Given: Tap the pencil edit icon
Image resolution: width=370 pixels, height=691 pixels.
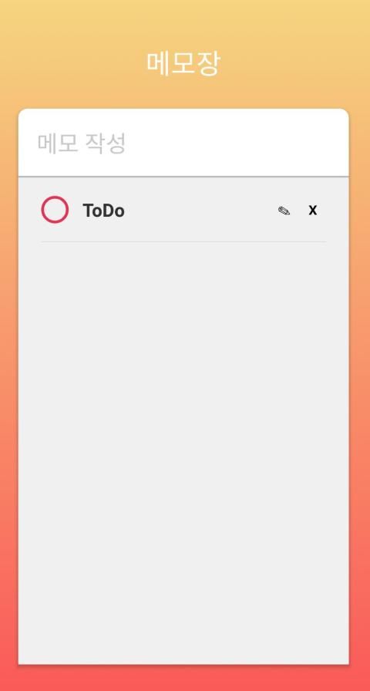Looking at the screenshot, I should tap(284, 211).
